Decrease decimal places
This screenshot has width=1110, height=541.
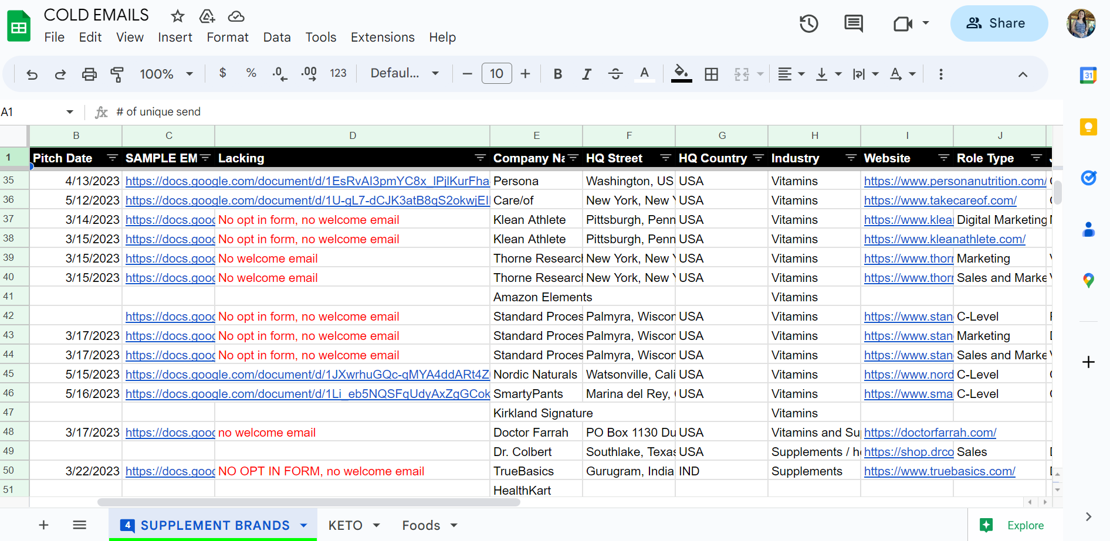280,74
